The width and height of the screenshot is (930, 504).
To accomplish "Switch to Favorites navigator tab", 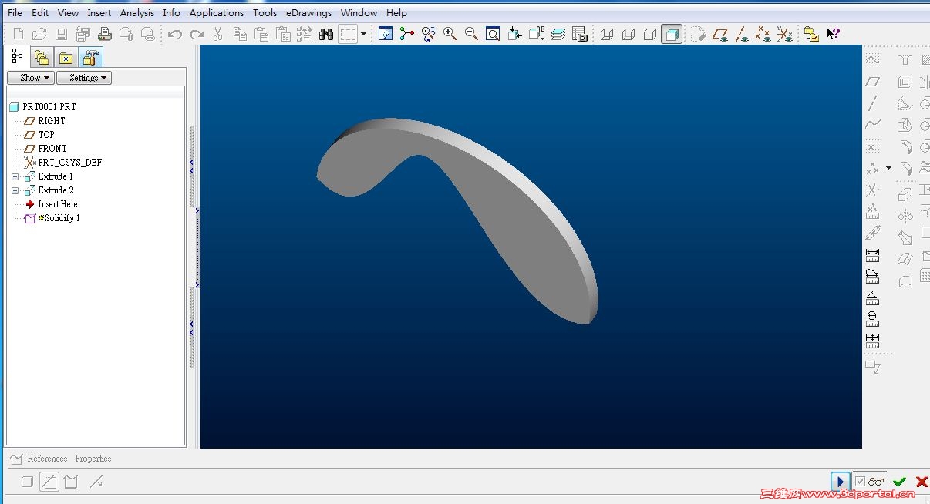I will tap(66, 58).
